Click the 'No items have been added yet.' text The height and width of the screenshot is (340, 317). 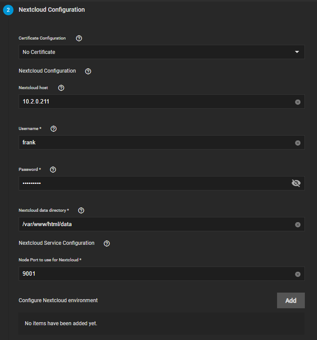[61, 323]
